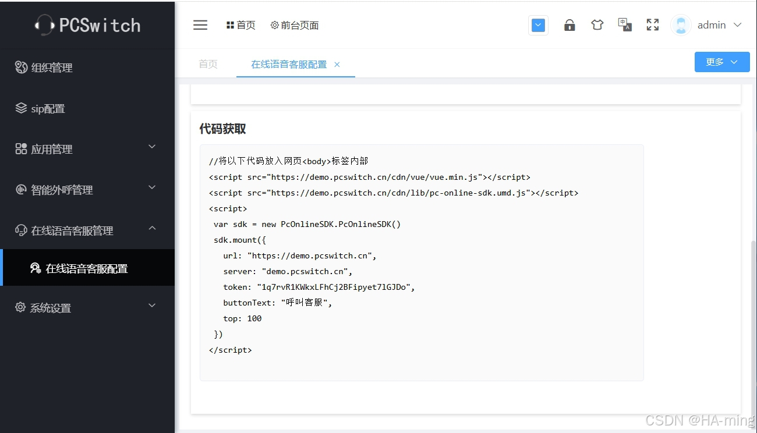Select the 在线语音客服配置 tab label
757x433 pixels.
(x=289, y=65)
